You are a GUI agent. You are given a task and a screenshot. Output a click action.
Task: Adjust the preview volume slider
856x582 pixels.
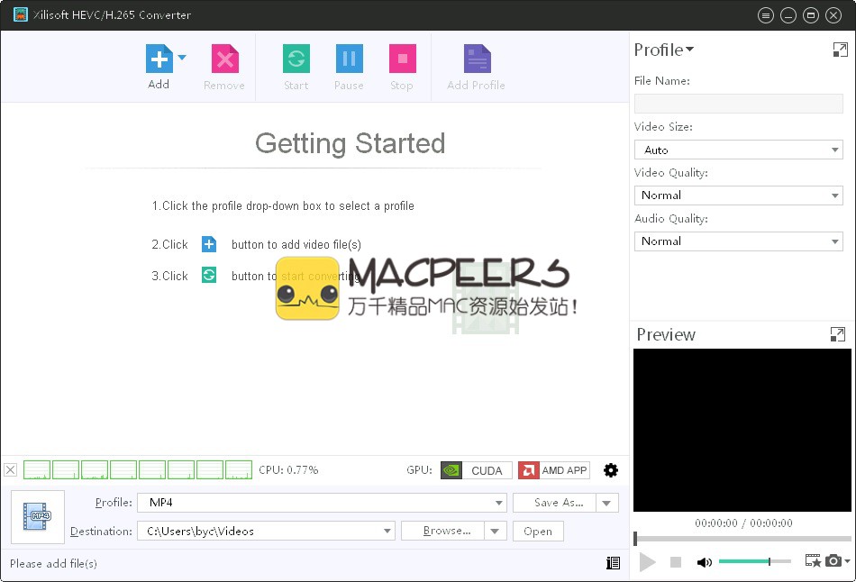pyautogui.click(x=754, y=561)
